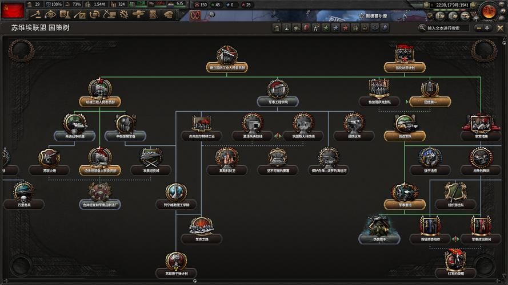Image resolution: width=508 pixels, height=285 pixels.
Task: Click the 改造军队 focus button
Action: click(405, 136)
